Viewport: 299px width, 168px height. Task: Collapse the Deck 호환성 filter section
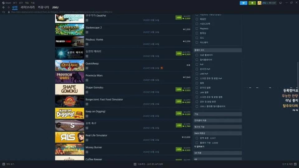(x=218, y=133)
